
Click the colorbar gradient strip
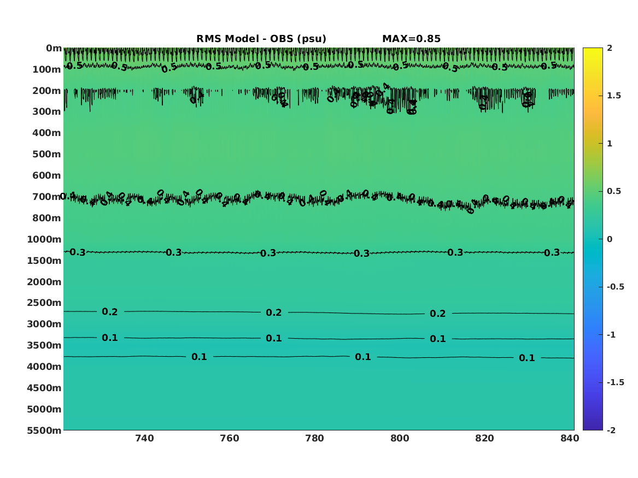[593, 239]
